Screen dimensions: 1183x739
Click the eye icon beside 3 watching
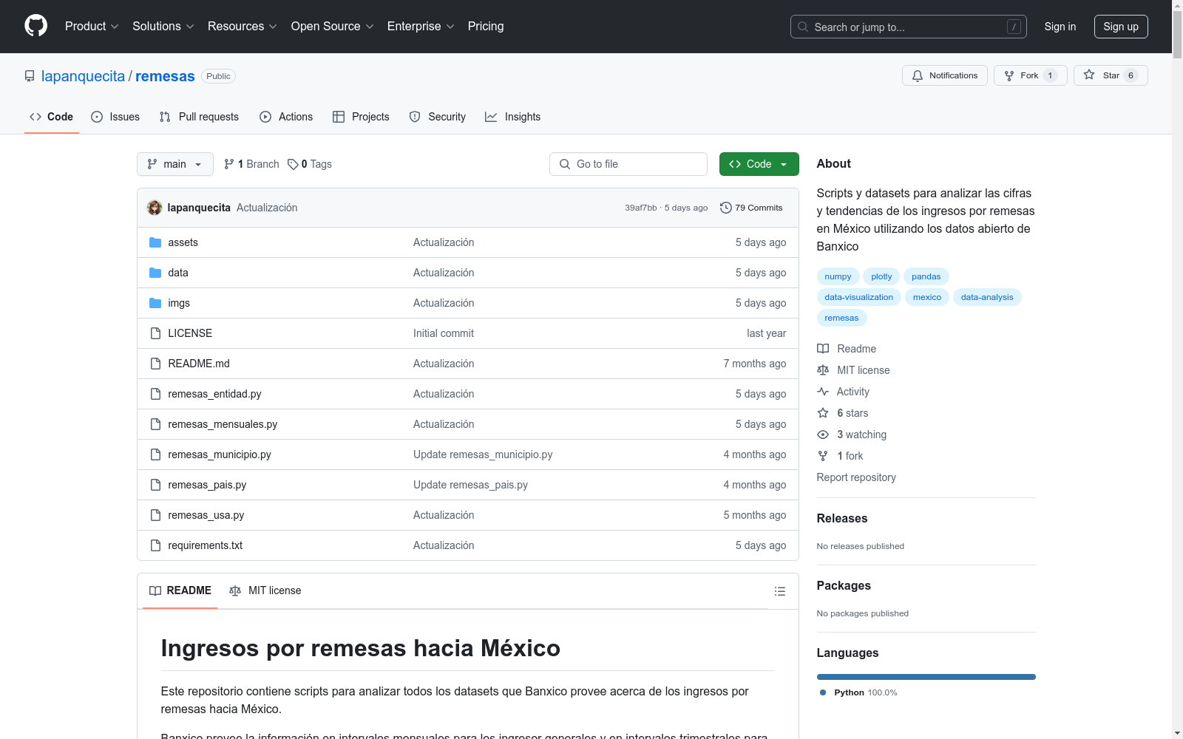823,435
